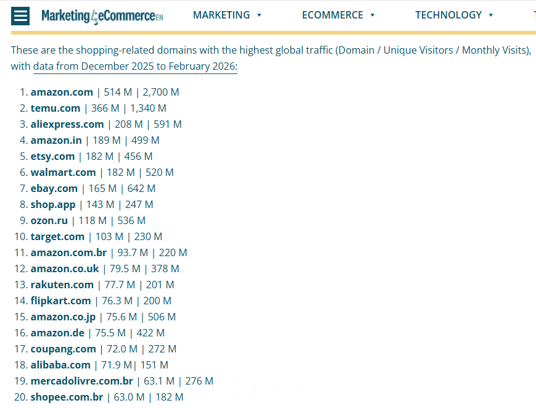The height and width of the screenshot is (408, 536).
Task: Click the temu.com list entry
Action: 99,109
